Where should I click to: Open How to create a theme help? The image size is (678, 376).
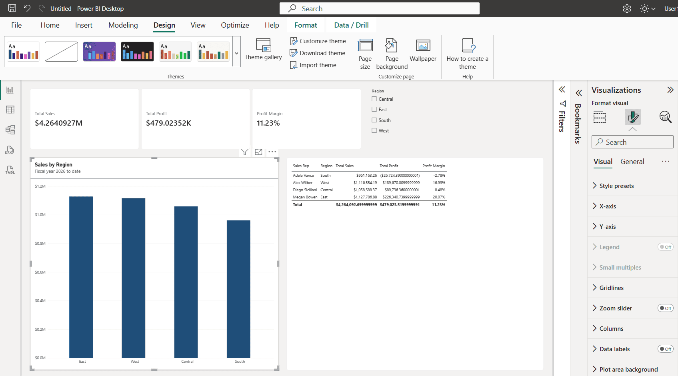467,54
